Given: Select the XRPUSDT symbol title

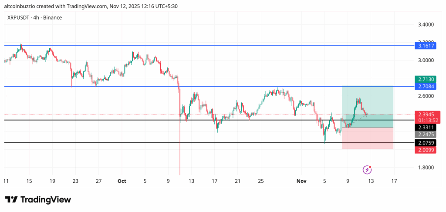Looking at the screenshot, I should click(34, 17).
